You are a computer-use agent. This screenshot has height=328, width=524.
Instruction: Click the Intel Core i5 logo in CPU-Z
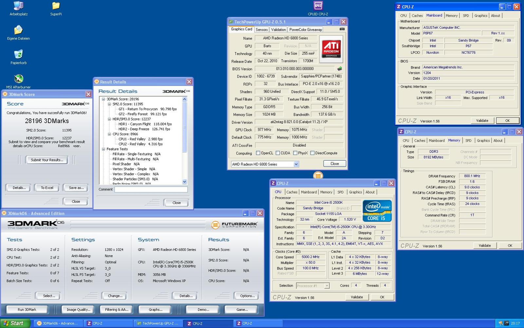pyautogui.click(x=377, y=211)
